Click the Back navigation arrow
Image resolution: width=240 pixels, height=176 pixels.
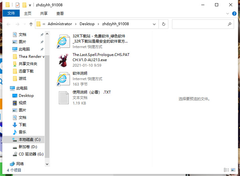(8, 24)
